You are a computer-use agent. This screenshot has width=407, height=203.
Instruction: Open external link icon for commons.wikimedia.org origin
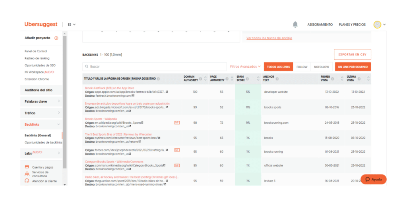[165, 165]
